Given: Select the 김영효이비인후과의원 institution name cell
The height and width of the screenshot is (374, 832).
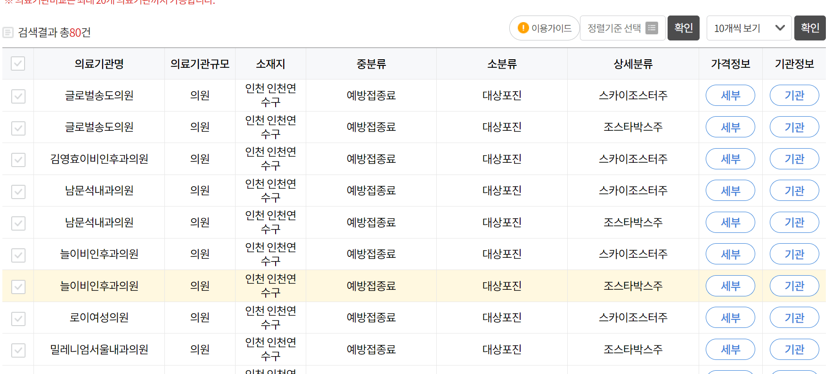Looking at the screenshot, I should 99,159.
